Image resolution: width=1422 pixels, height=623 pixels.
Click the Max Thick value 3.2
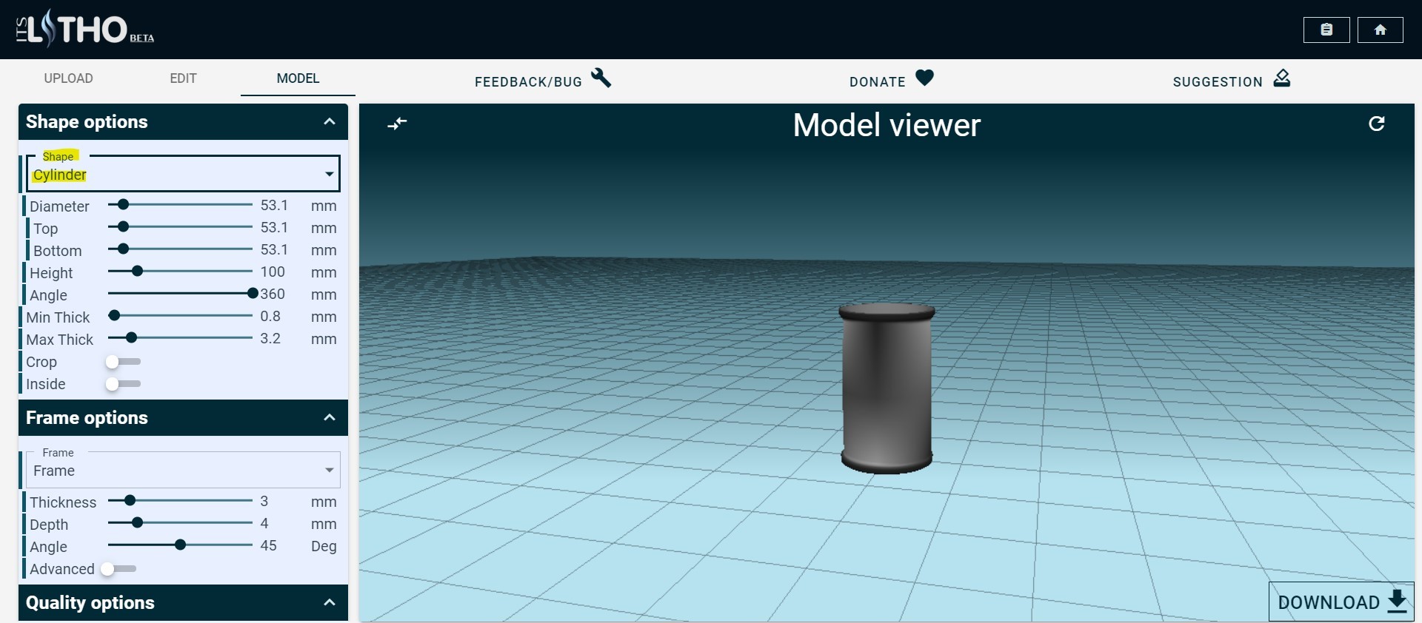[270, 338]
